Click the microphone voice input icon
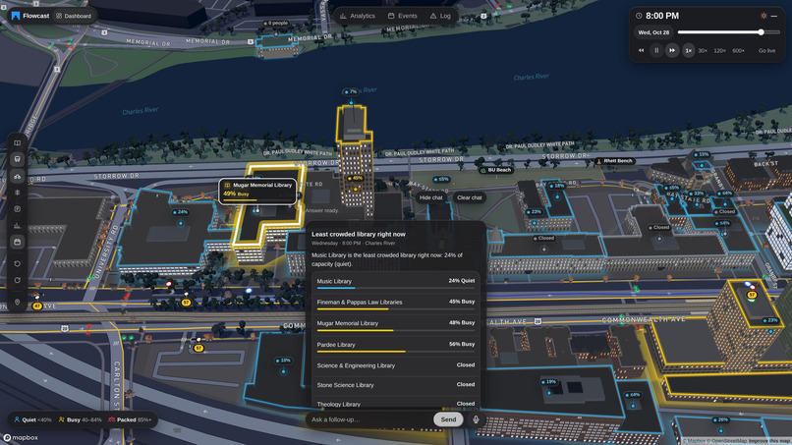The image size is (792, 445). pyautogui.click(x=476, y=419)
